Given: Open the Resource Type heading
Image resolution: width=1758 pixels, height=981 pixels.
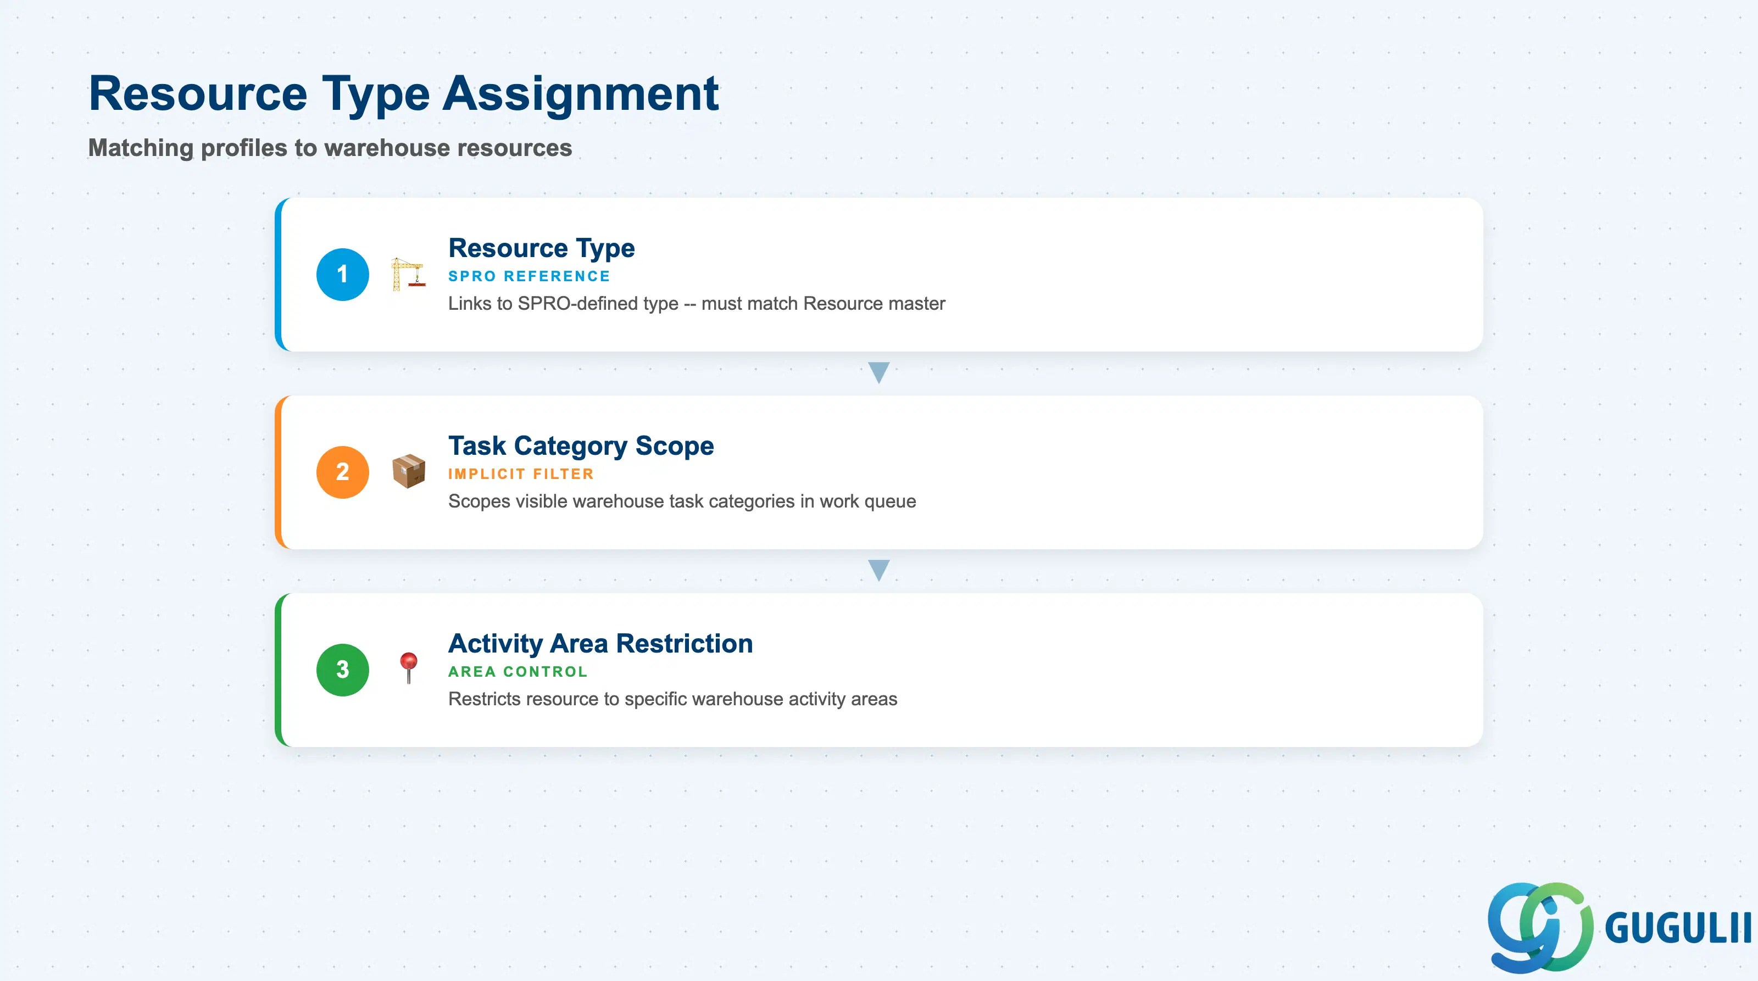Looking at the screenshot, I should pyautogui.click(x=541, y=248).
